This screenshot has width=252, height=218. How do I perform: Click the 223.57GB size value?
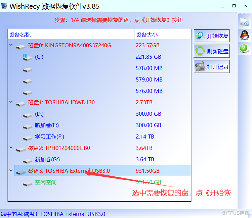pyautogui.click(x=148, y=45)
